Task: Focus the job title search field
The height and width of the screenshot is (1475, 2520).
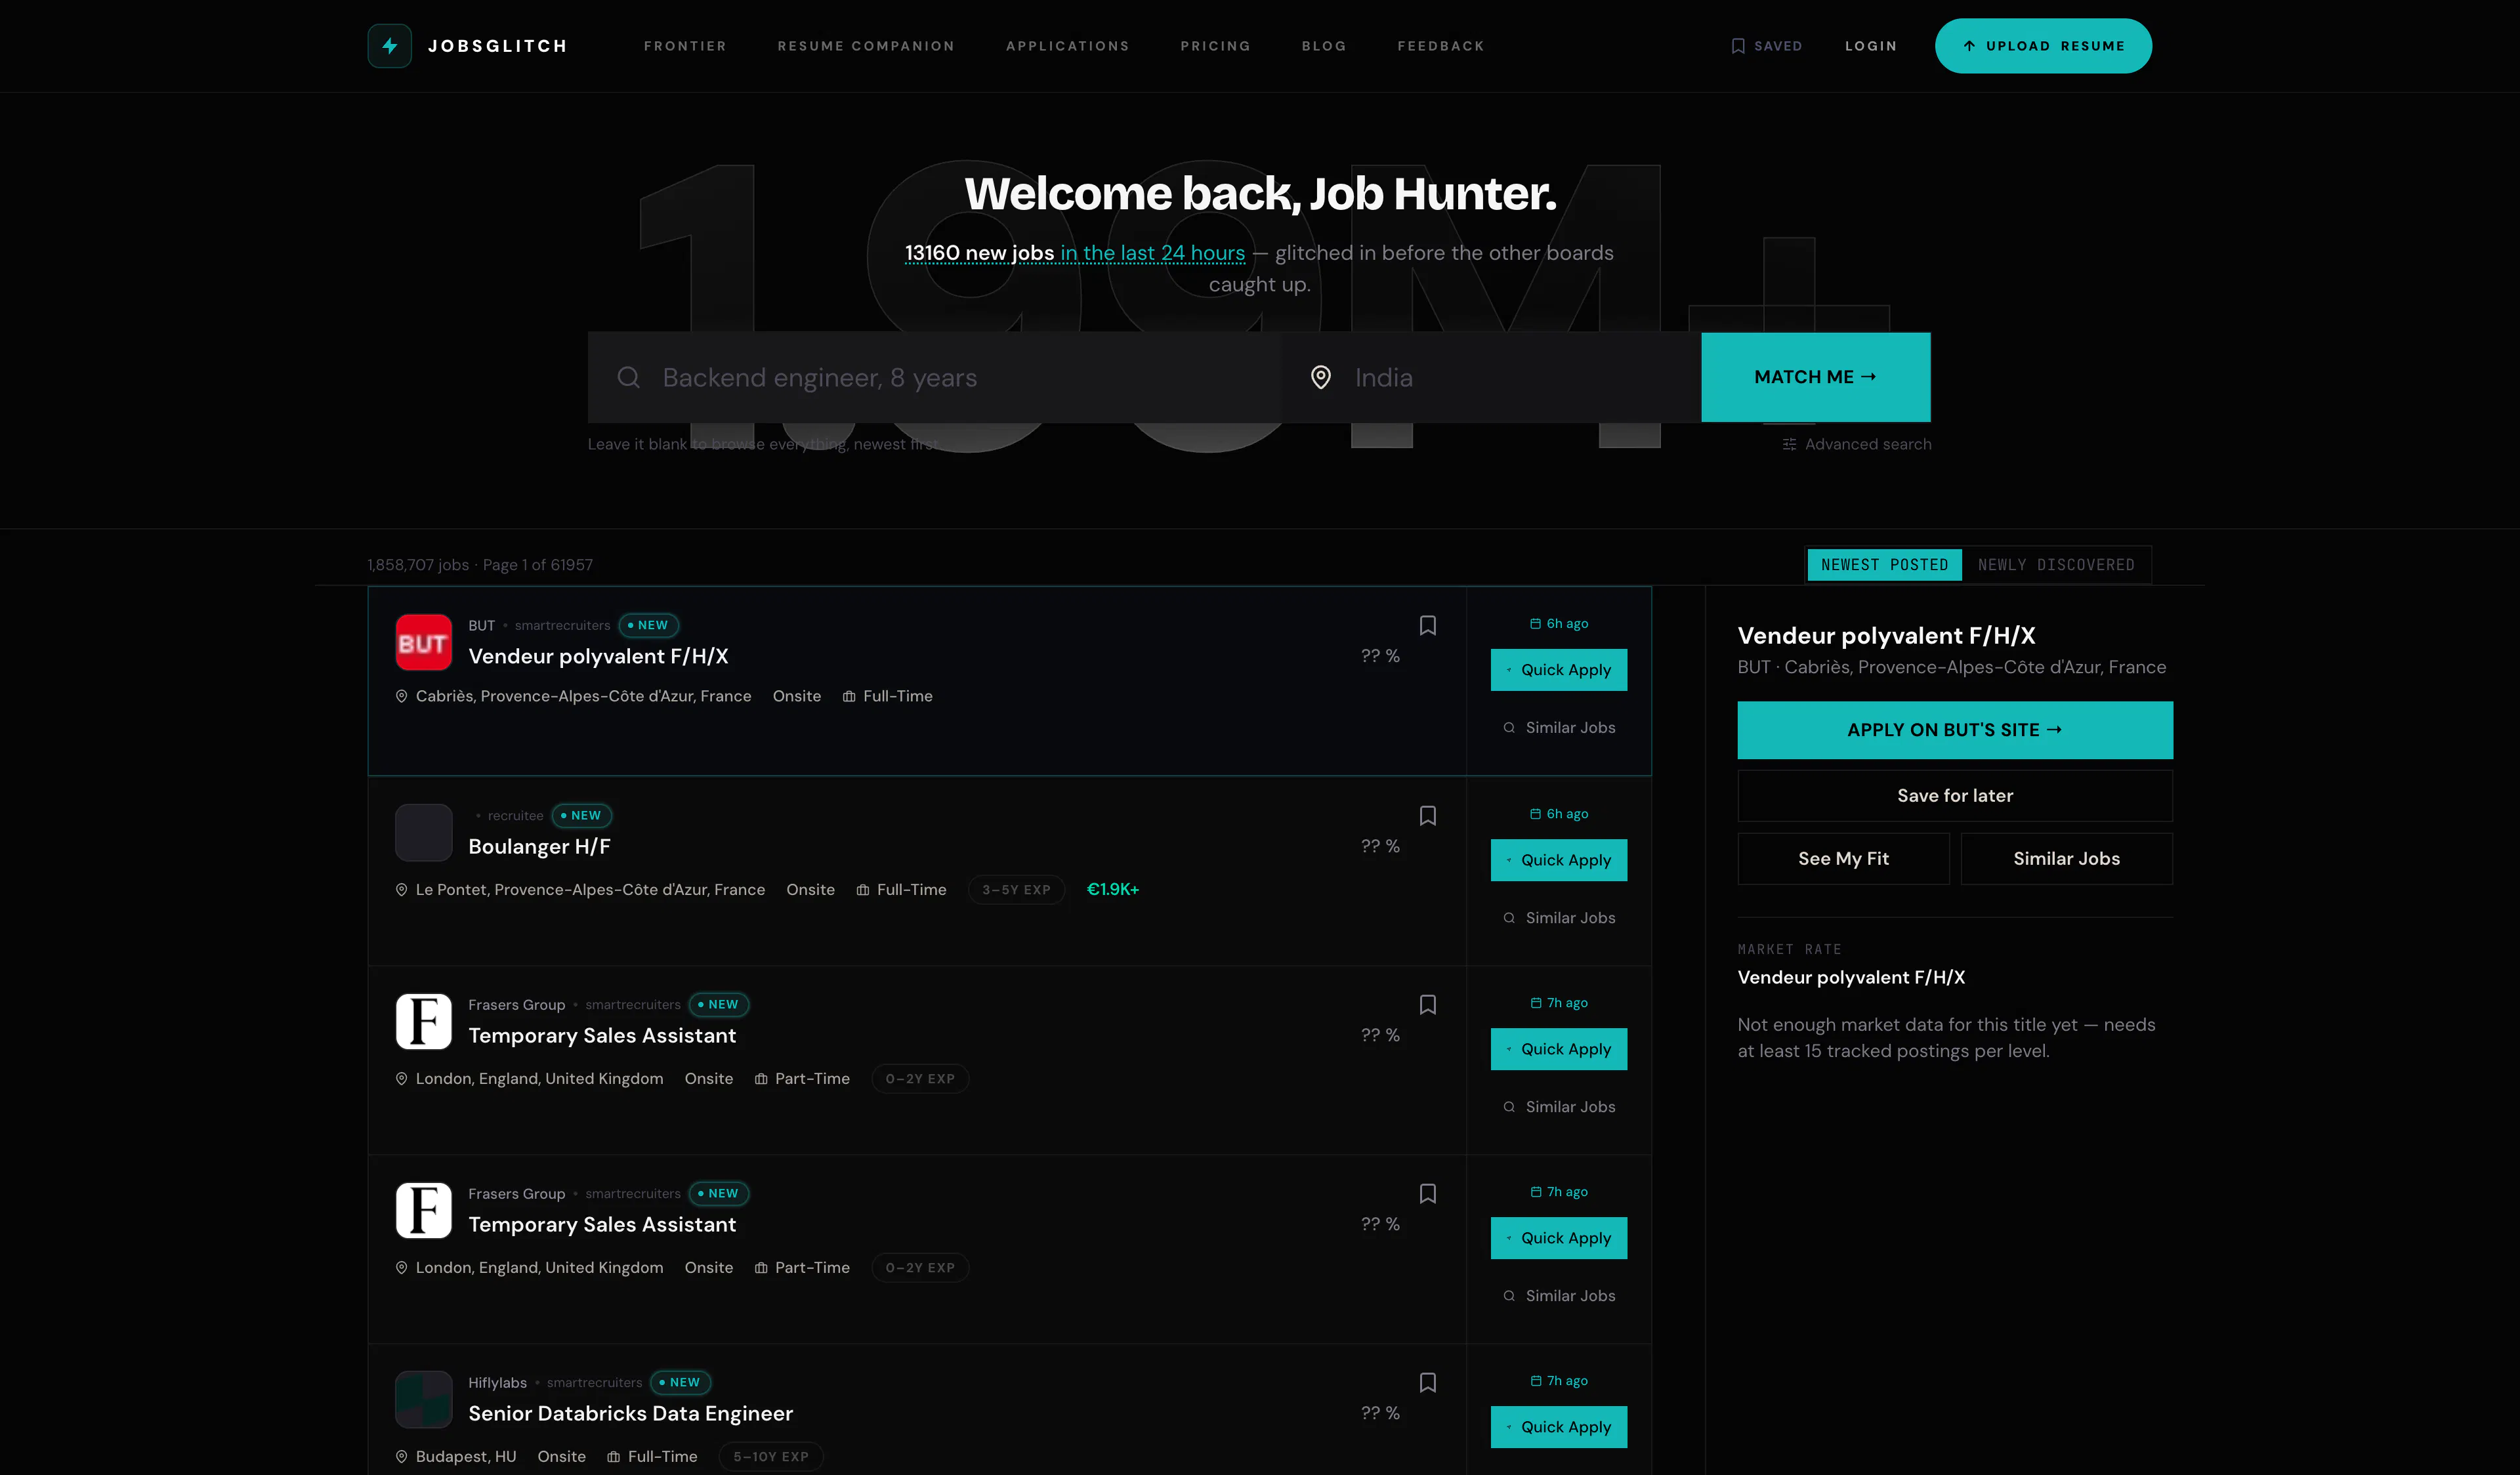Action: tap(935, 377)
